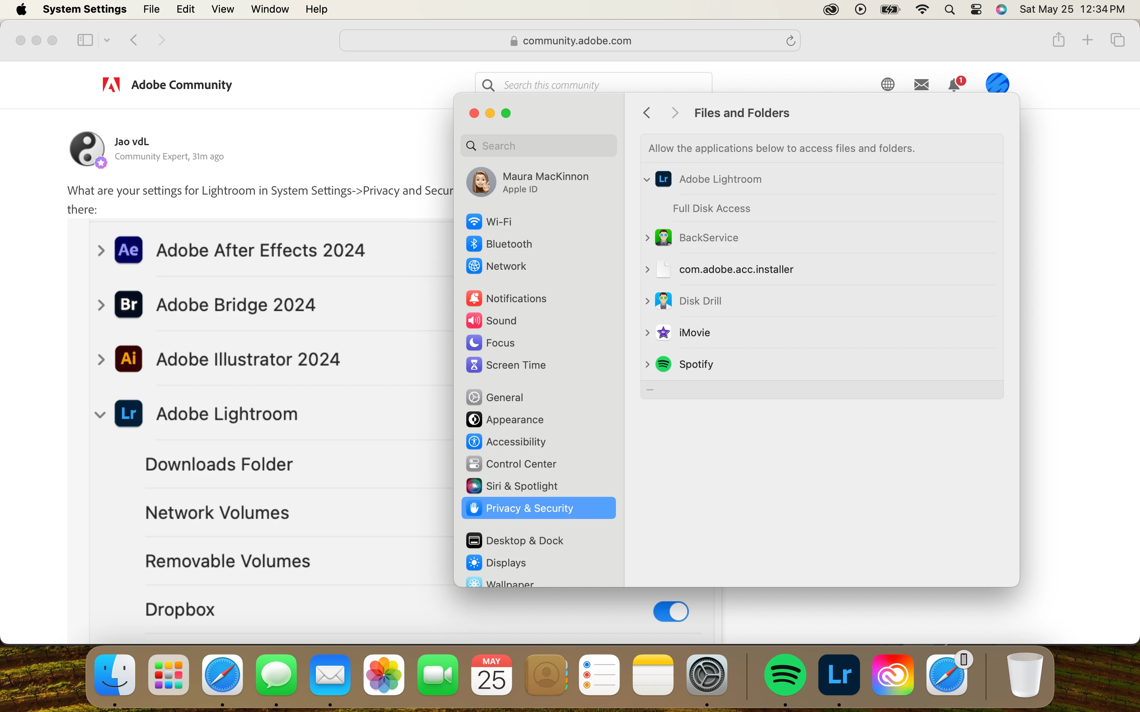This screenshot has height=712, width=1140.
Task: Click Safari's page reload icon
Action: pos(790,41)
